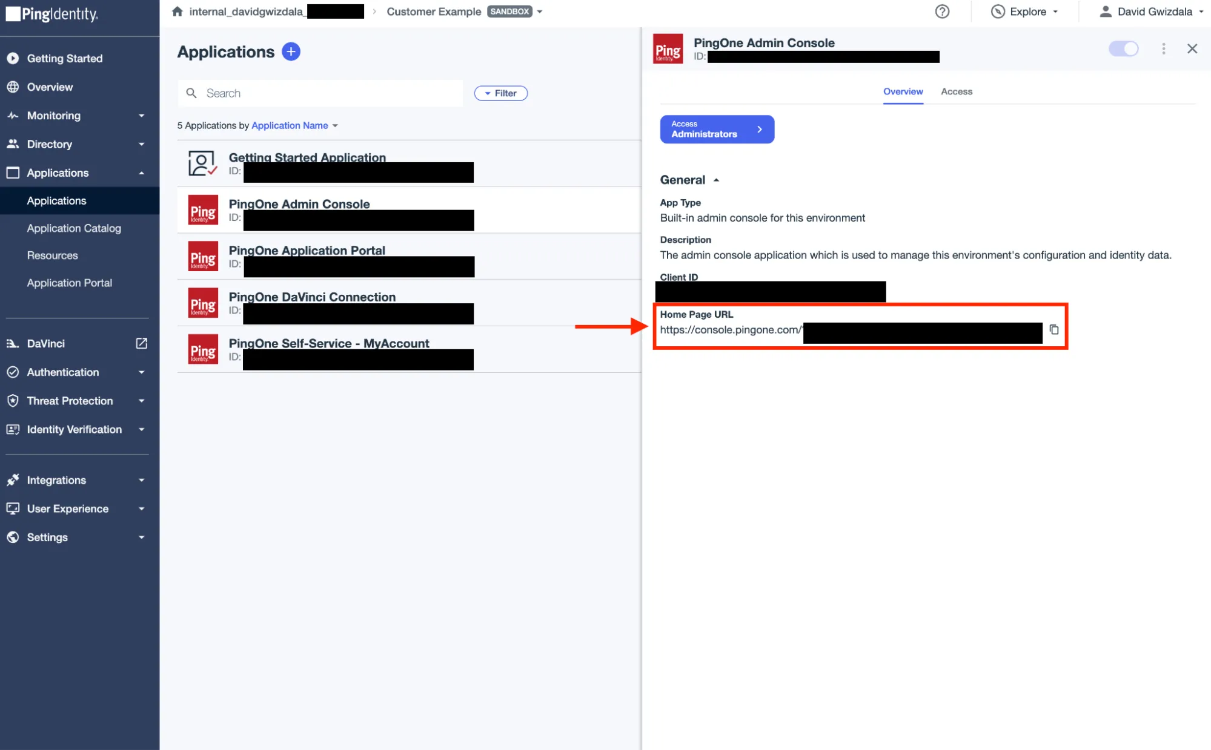Open Access Administrators button
The width and height of the screenshot is (1211, 750).
[x=717, y=129]
